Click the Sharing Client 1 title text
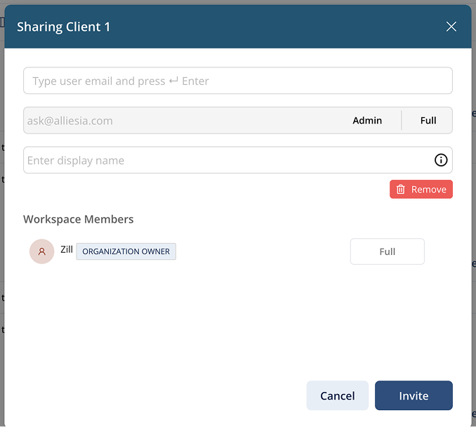 [64, 27]
